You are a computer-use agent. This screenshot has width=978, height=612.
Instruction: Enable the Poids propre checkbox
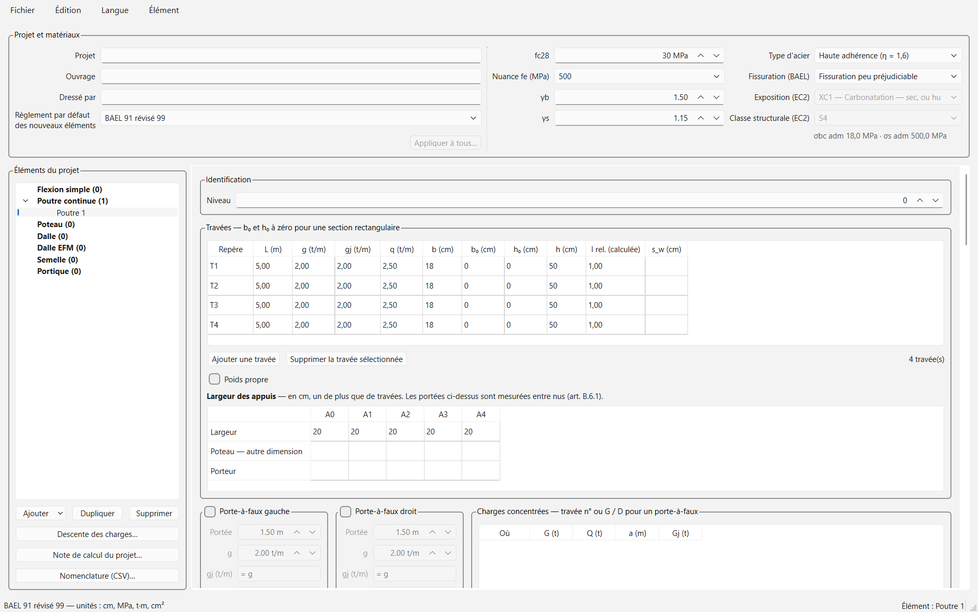[x=214, y=379]
